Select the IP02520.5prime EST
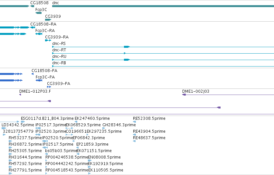Viewport: 274px width, 175px height. pos(45,141)
